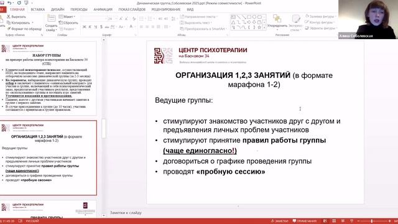Click the Undo arrow in quick access toolbar

(x=10, y=2)
